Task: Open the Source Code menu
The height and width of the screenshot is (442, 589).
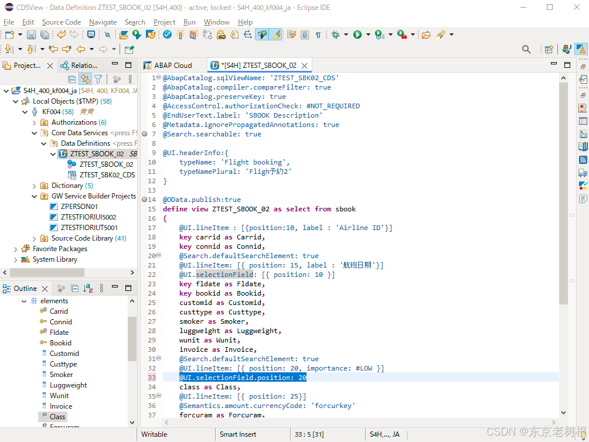Action: (x=62, y=22)
